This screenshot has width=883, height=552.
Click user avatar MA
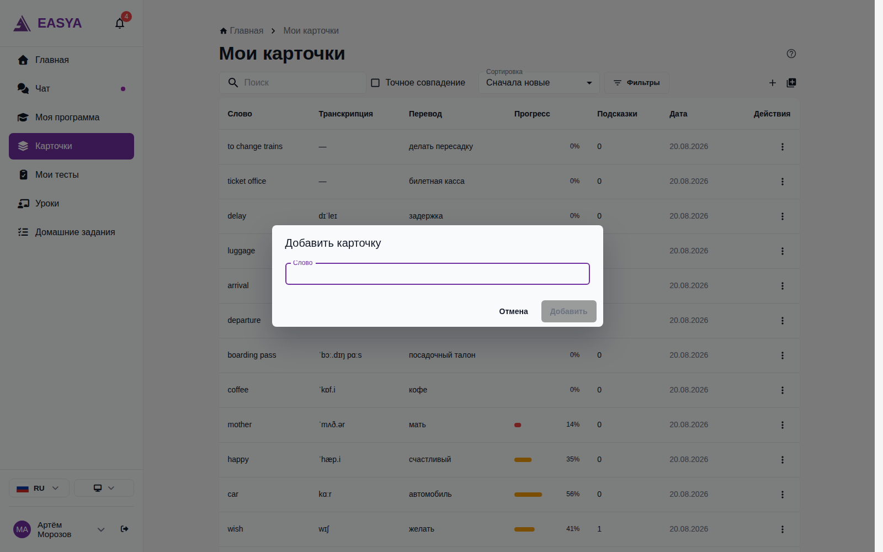pos(22,529)
